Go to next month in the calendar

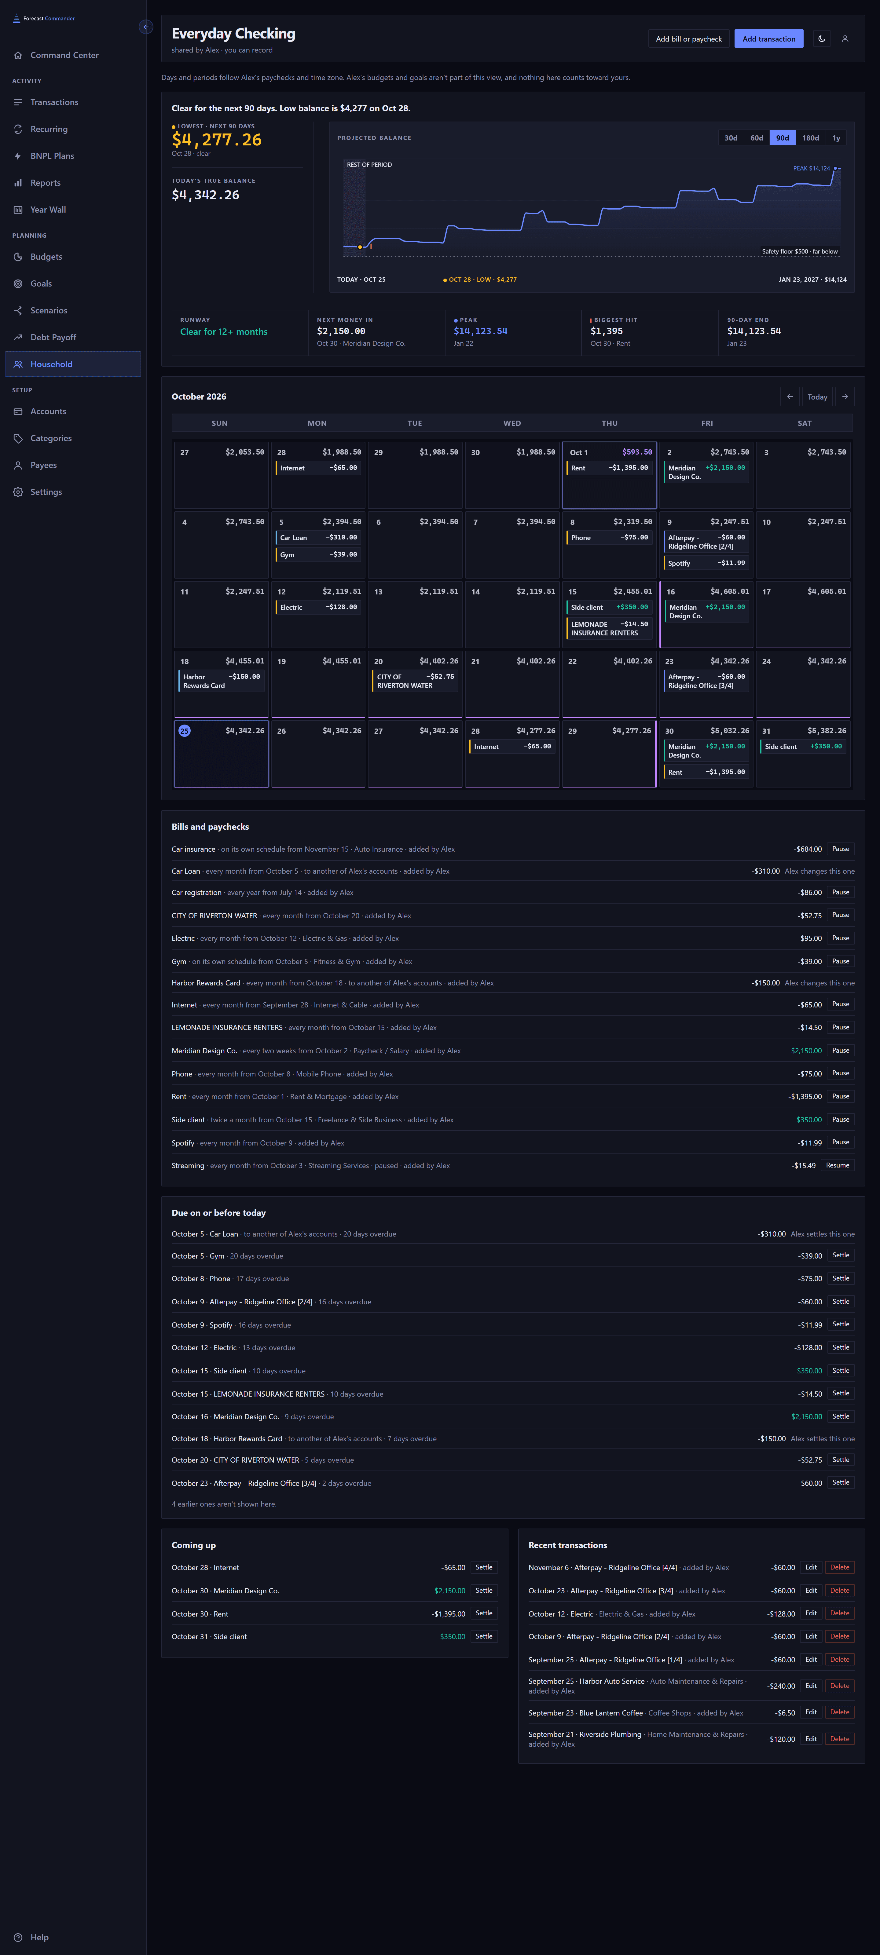point(845,397)
